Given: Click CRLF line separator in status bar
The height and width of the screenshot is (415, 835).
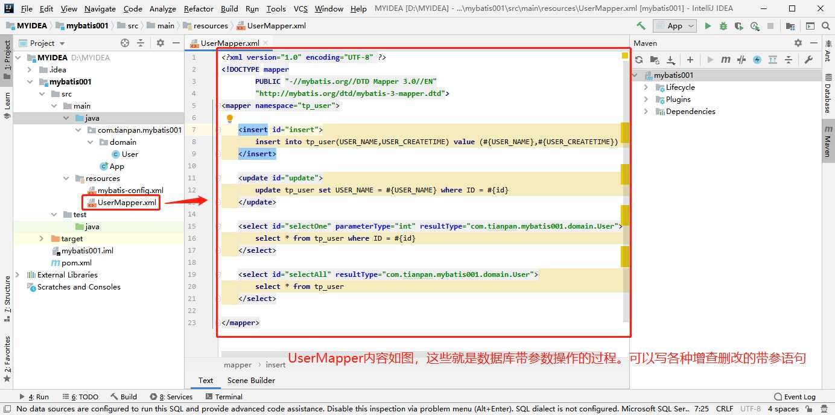Looking at the screenshot, I should coord(725,408).
